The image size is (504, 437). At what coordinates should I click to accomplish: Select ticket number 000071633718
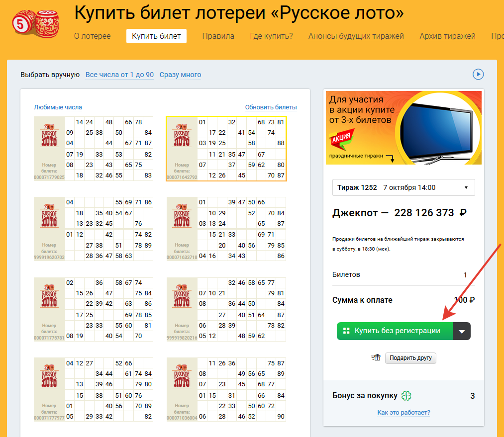click(226, 229)
